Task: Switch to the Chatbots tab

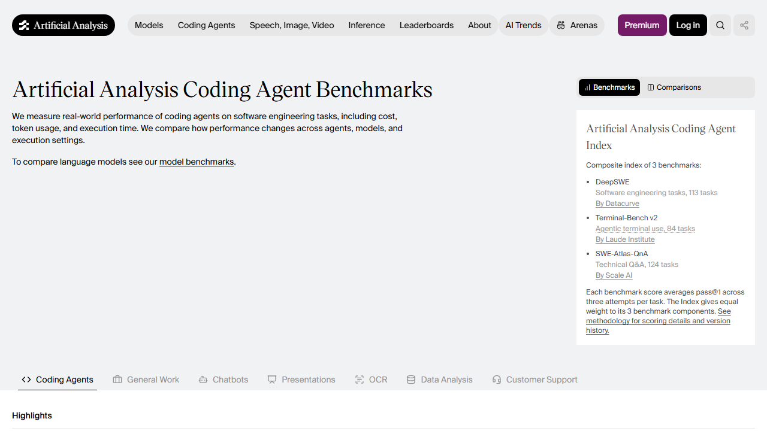Action: click(224, 380)
